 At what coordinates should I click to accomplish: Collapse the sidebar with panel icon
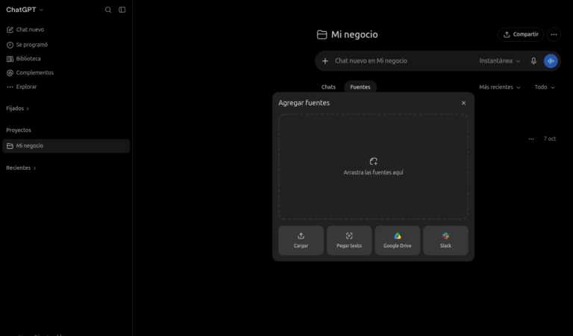[x=122, y=10]
